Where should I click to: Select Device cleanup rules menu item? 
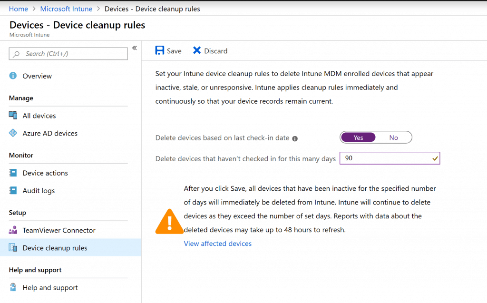[70, 248]
